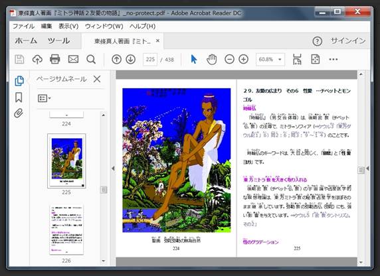This screenshot has height=276, width=380.
Task: Zoom out with minus icon
Action: (229, 59)
